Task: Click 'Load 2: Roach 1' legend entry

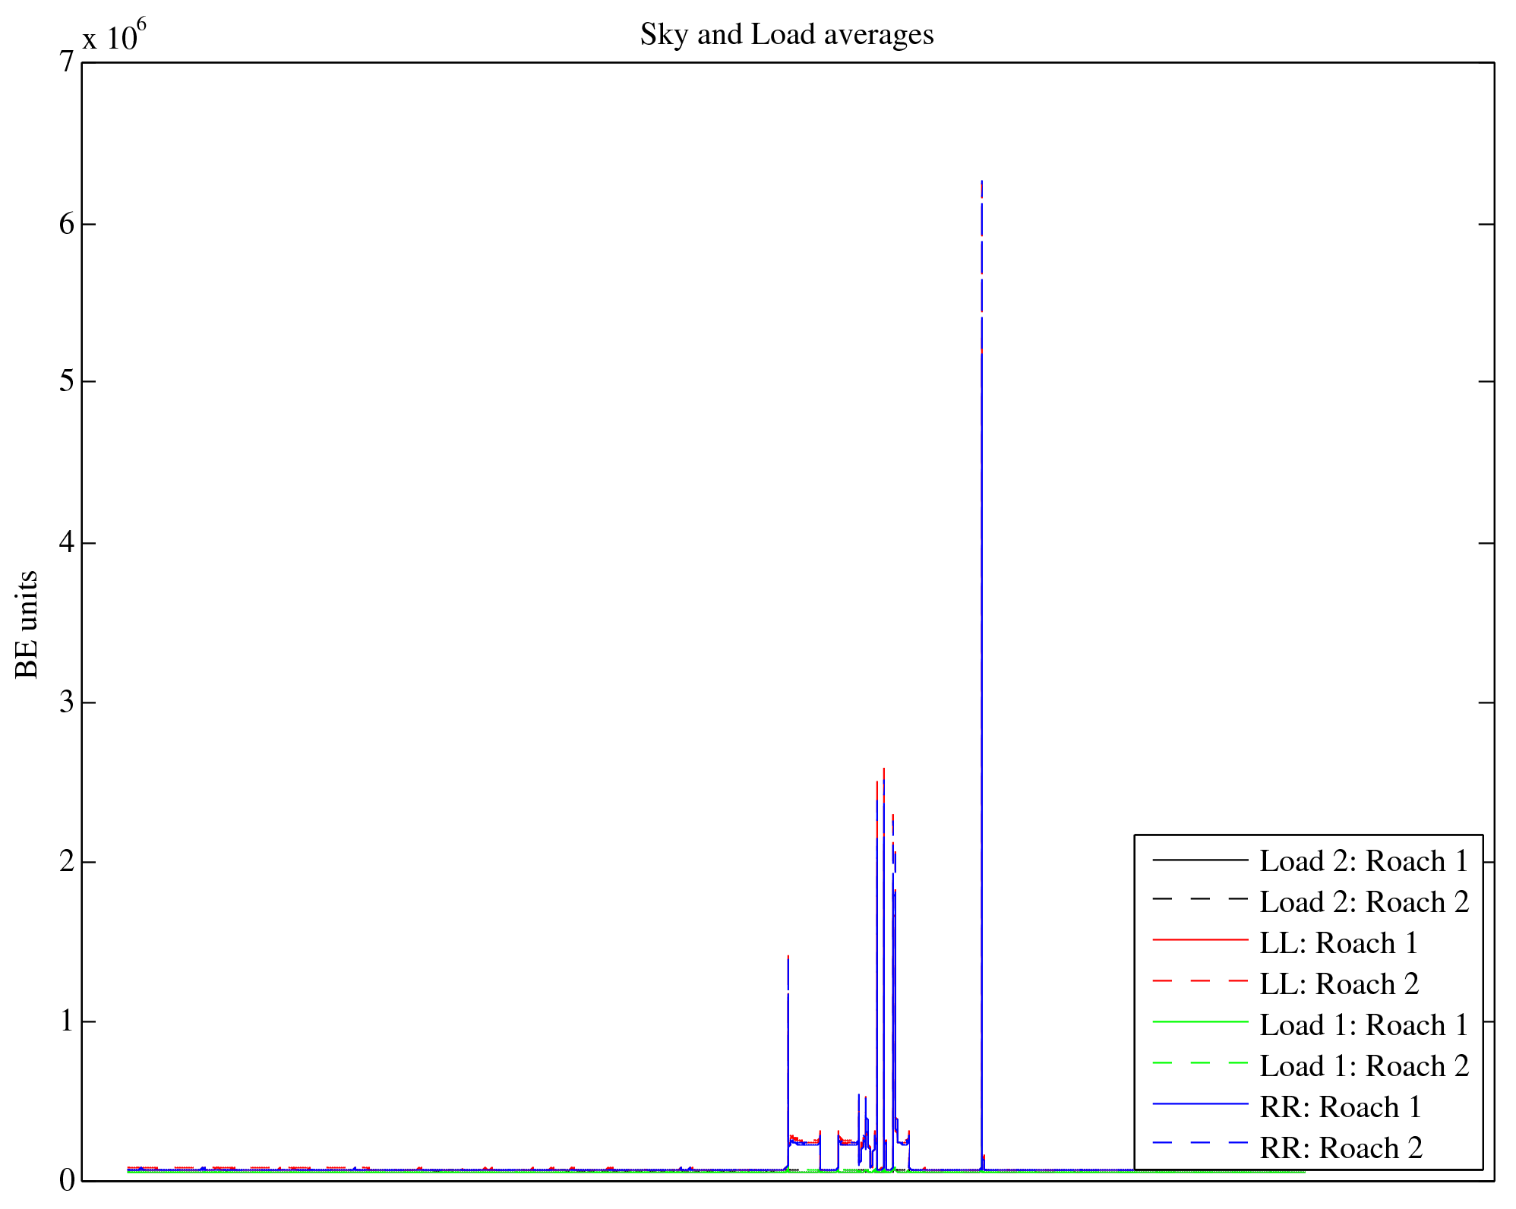Action: point(1363,861)
